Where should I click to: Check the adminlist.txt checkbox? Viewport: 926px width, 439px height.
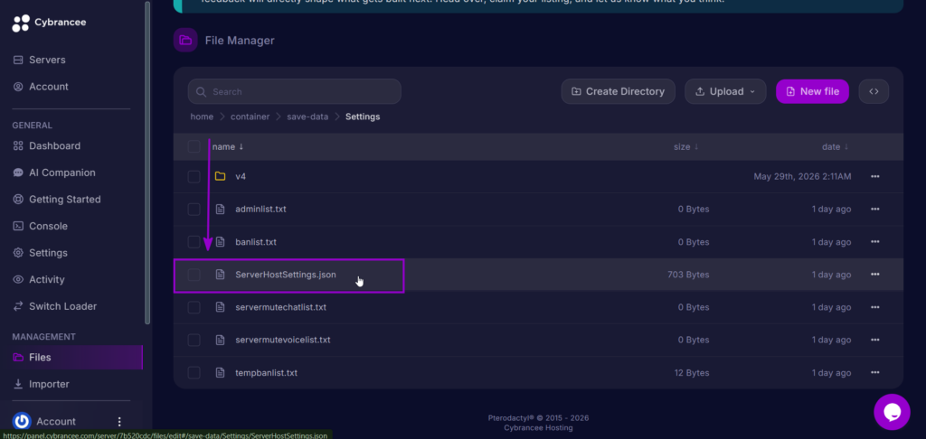point(194,209)
